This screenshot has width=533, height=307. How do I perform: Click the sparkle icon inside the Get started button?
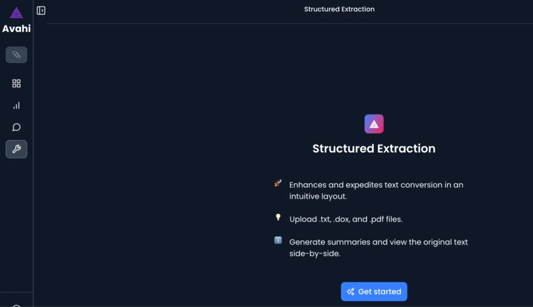[350, 291]
